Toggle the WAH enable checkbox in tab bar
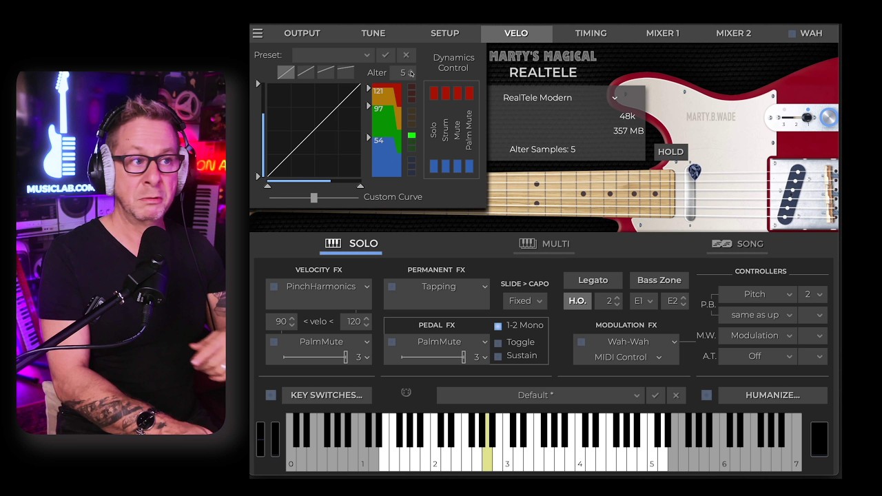The image size is (882, 496). pos(792,33)
